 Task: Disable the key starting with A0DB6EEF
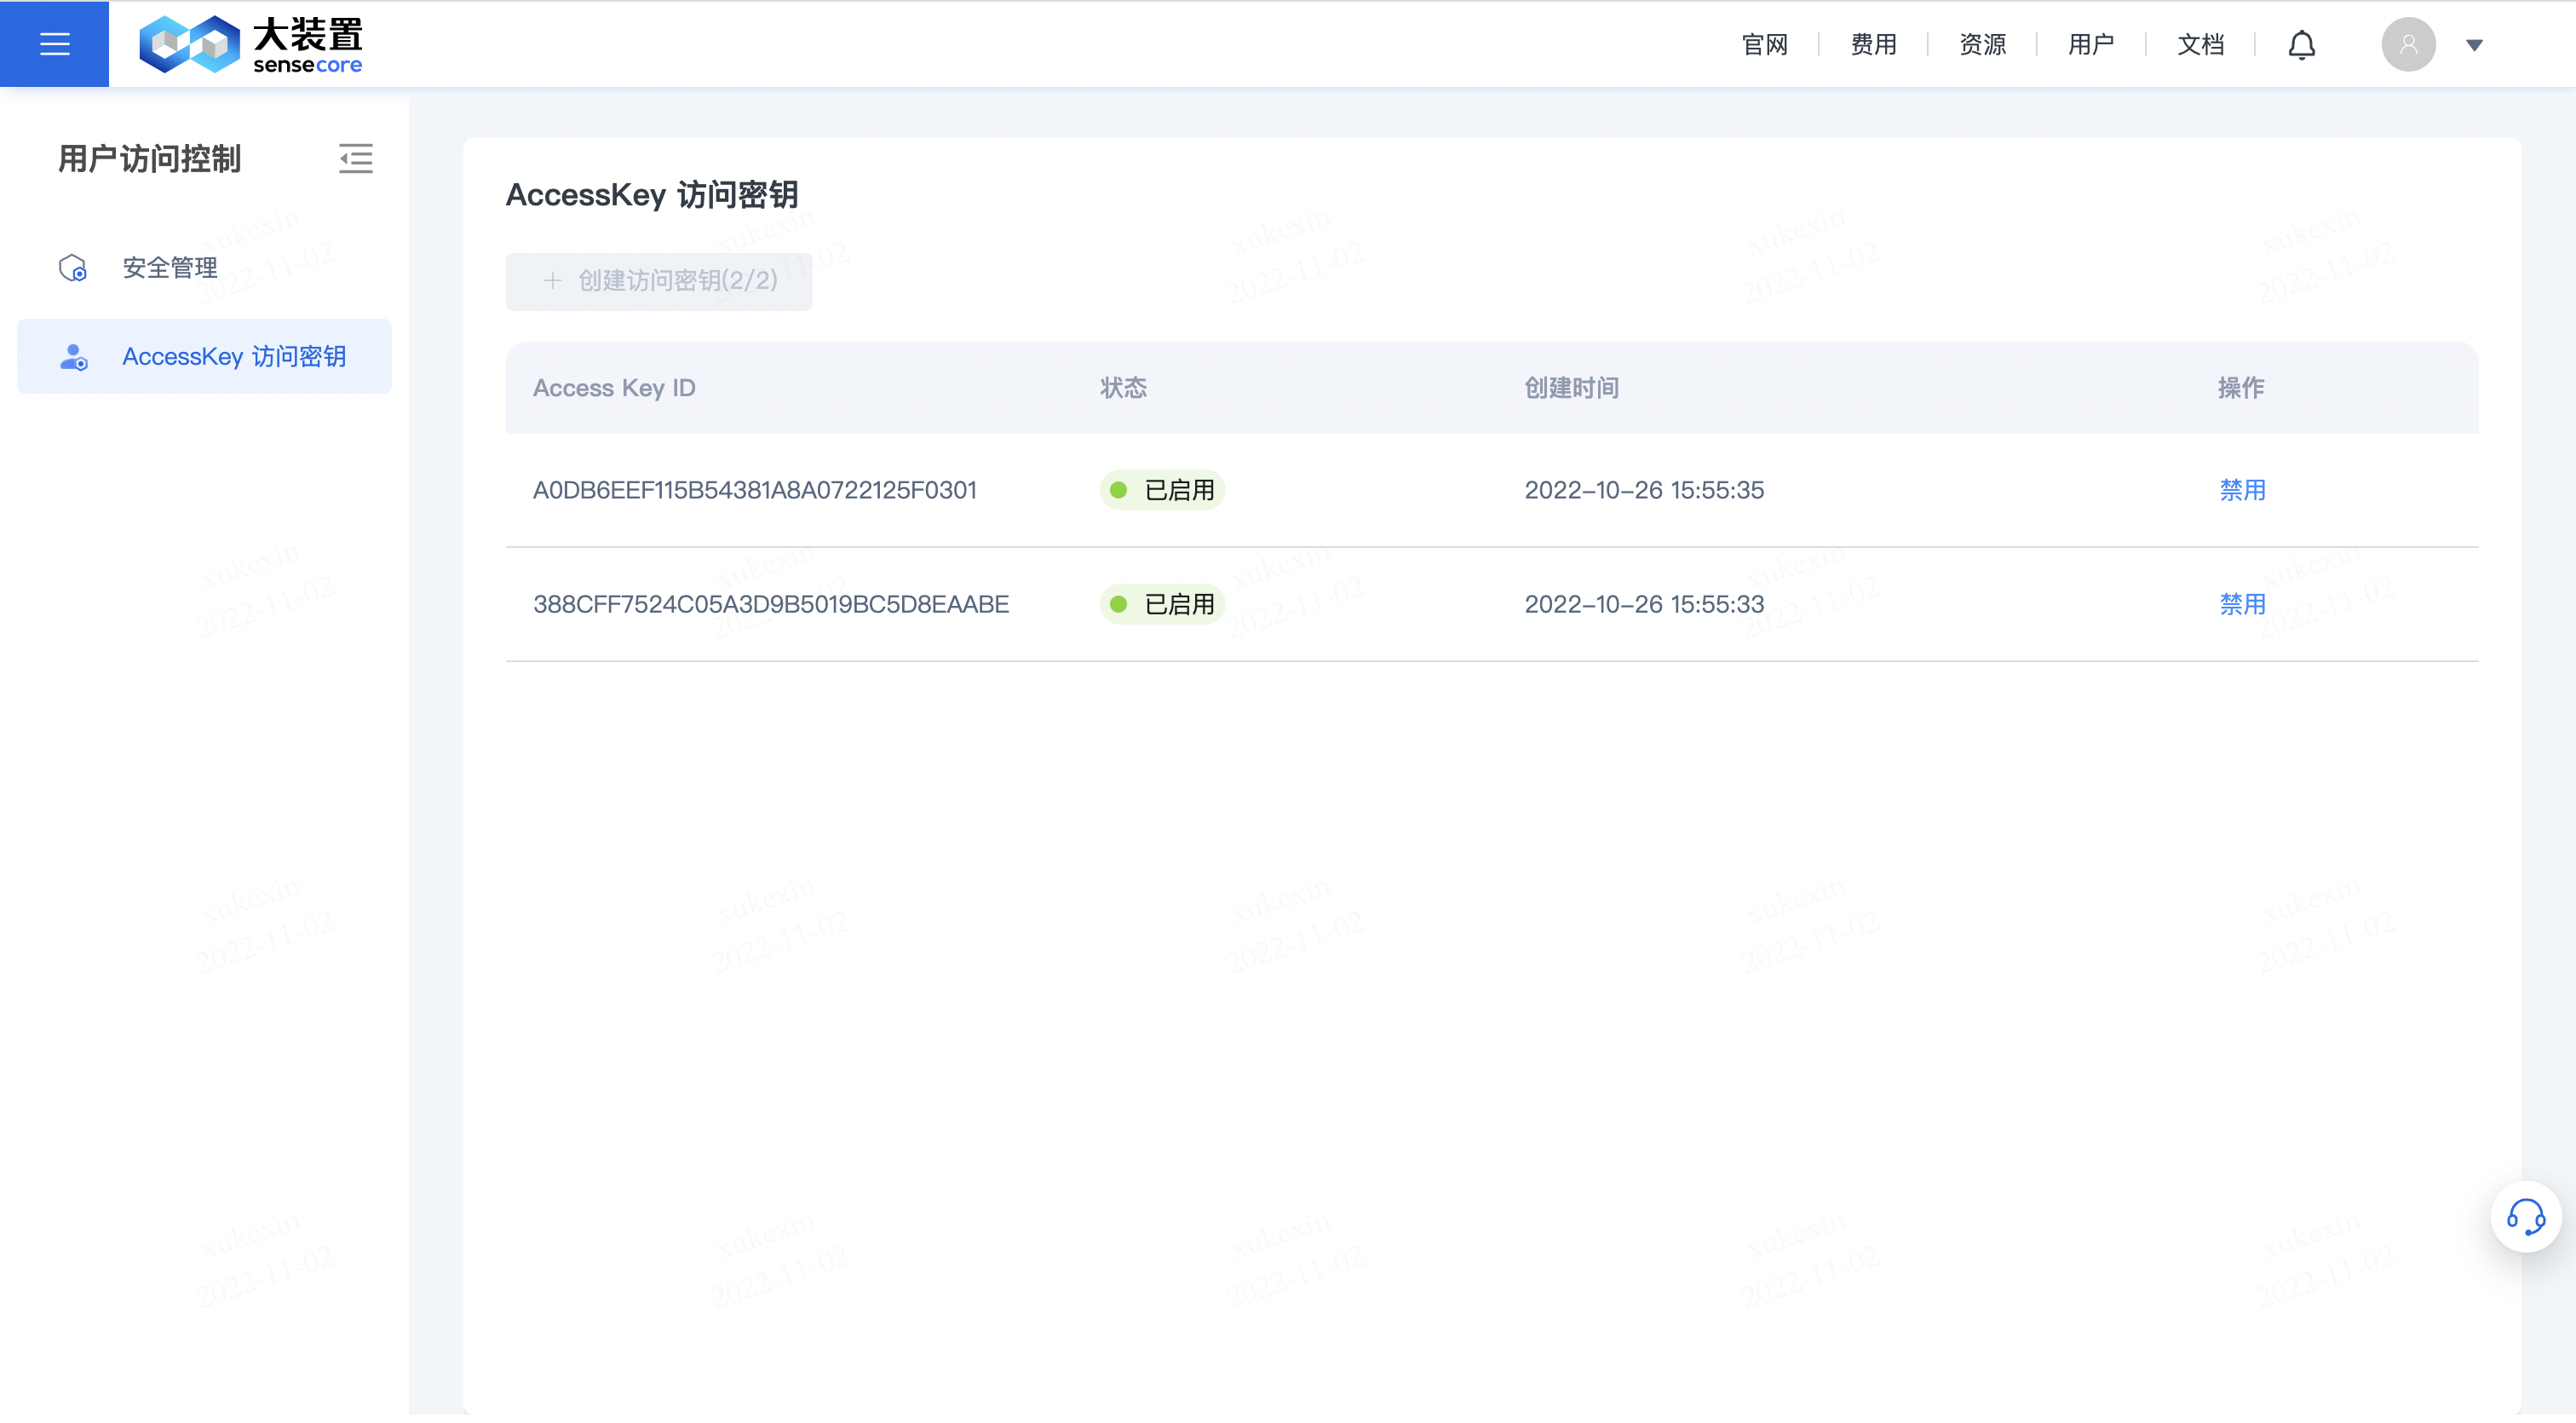pos(2242,490)
